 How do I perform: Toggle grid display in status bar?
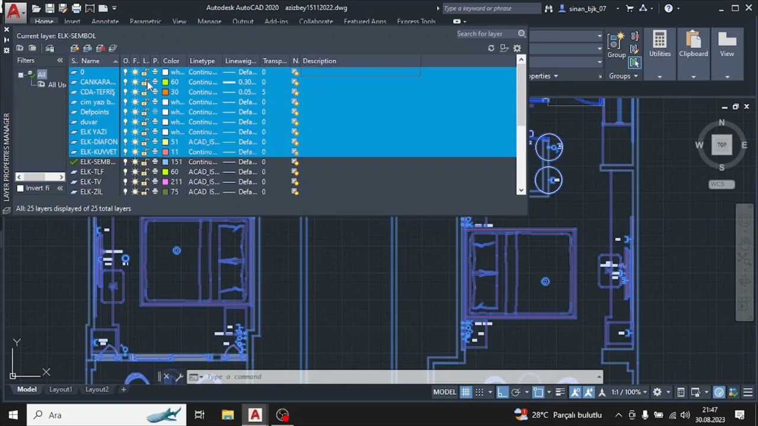pyautogui.click(x=466, y=392)
